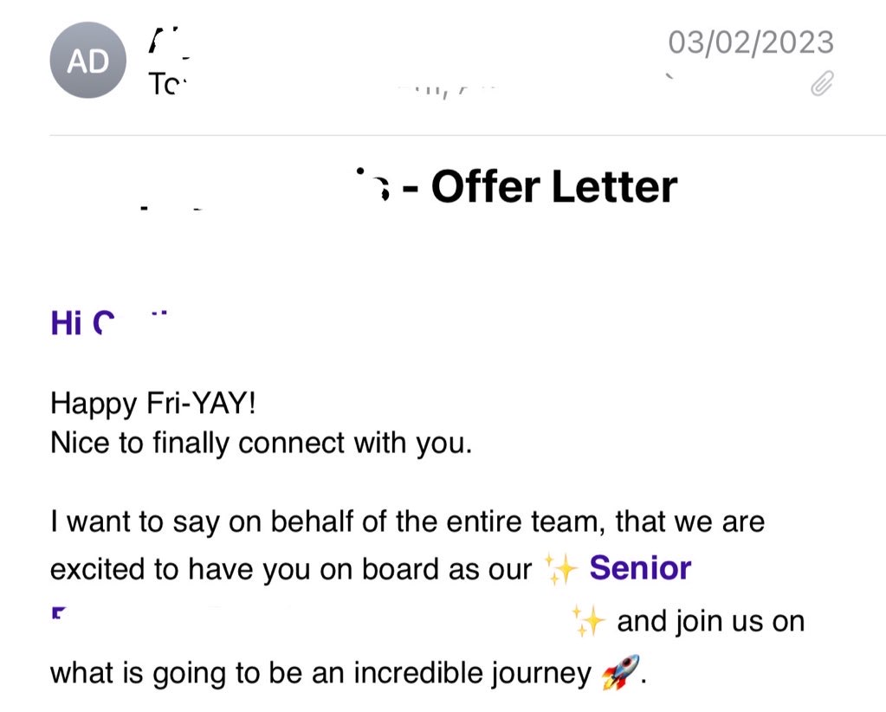Click the sparkles emoji before Senior

click(x=560, y=570)
